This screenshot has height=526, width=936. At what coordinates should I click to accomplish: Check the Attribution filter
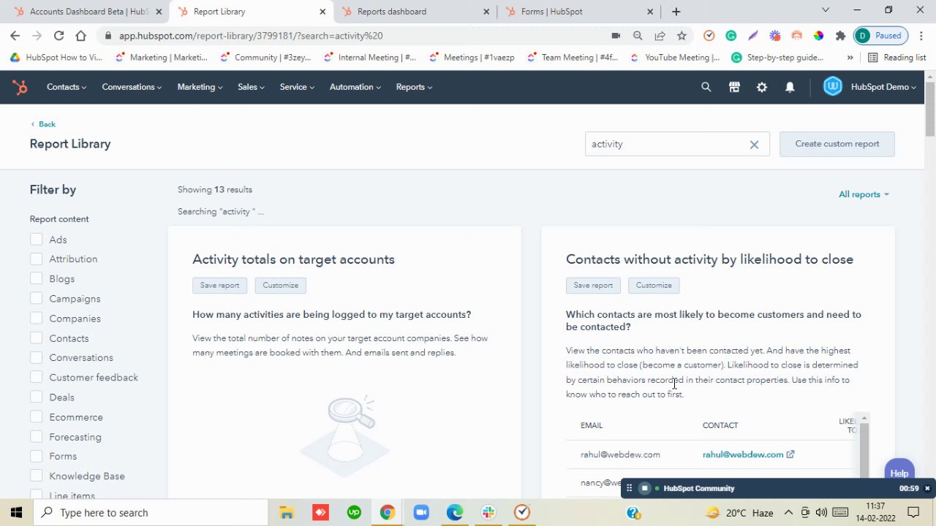coord(37,259)
